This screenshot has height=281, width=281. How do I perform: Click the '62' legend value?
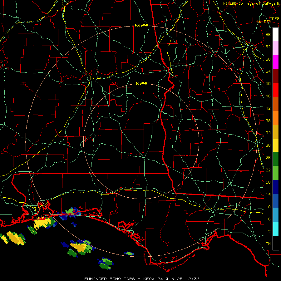point(268,47)
